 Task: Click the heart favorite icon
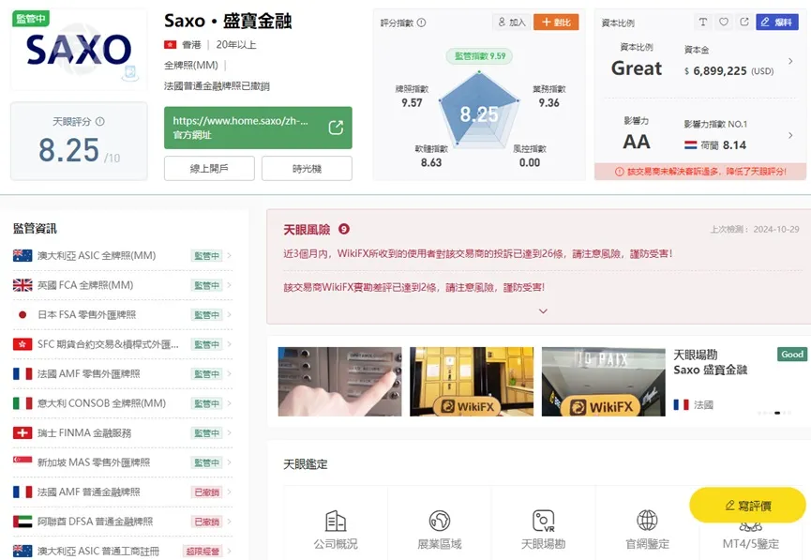724,22
